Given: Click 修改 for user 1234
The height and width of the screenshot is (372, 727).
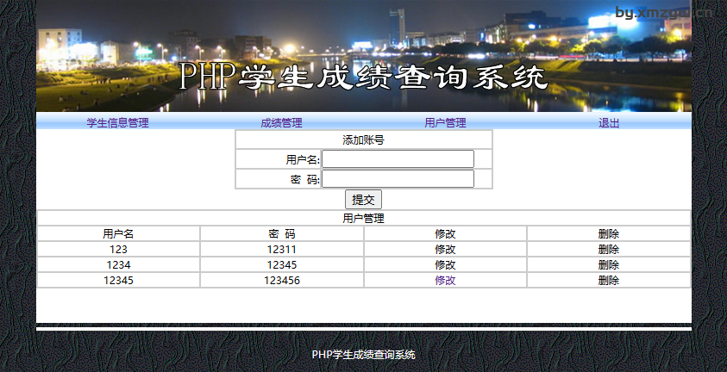Looking at the screenshot, I should (x=445, y=265).
